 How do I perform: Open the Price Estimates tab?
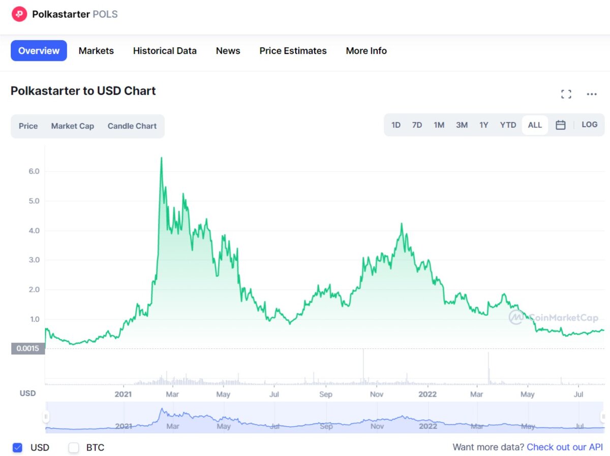click(x=293, y=51)
